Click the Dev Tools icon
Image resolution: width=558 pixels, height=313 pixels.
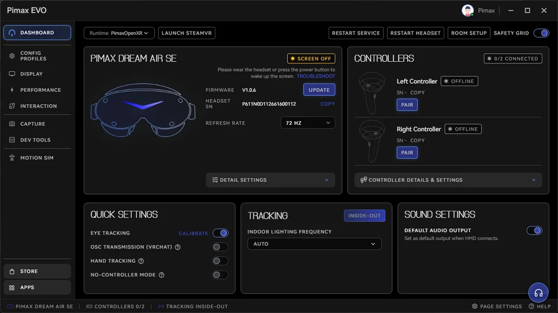click(x=12, y=140)
